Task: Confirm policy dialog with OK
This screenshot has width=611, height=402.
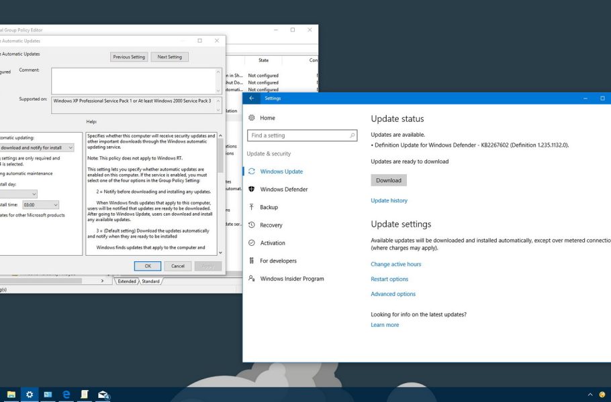Action: [x=148, y=266]
